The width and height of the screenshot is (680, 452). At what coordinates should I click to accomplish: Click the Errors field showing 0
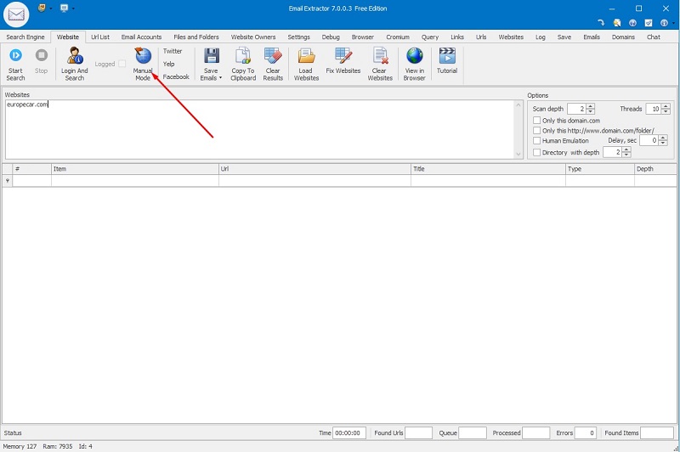[585, 432]
